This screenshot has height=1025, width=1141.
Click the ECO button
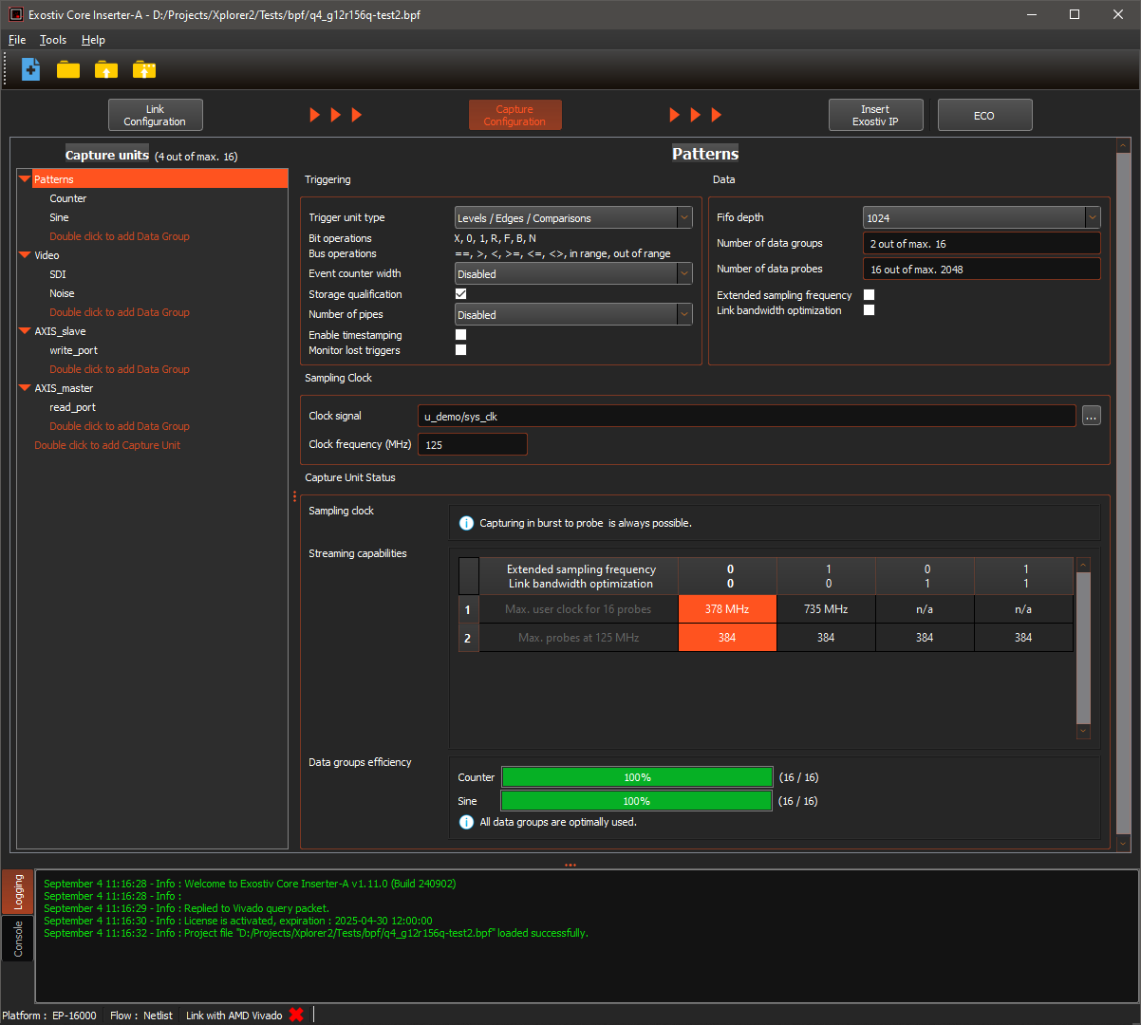(x=984, y=115)
